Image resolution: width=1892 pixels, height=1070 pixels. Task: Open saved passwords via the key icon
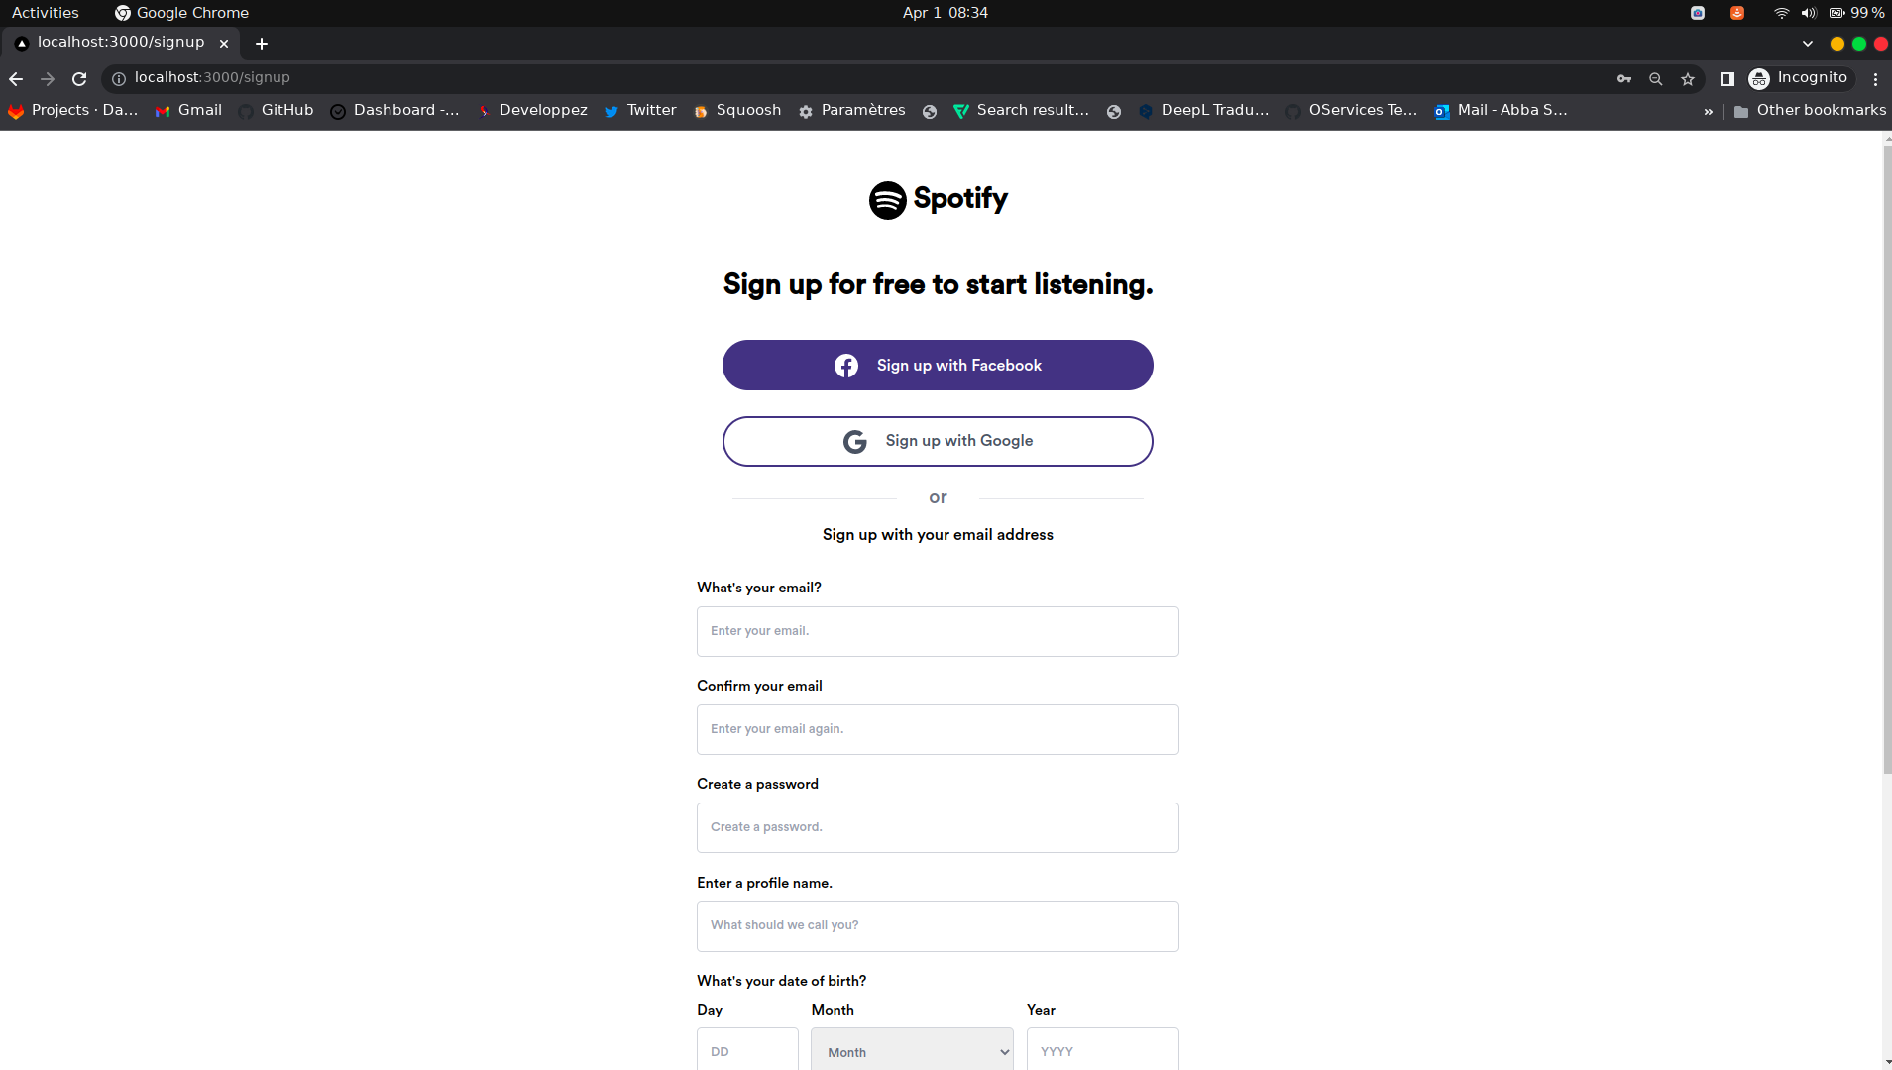click(1623, 78)
